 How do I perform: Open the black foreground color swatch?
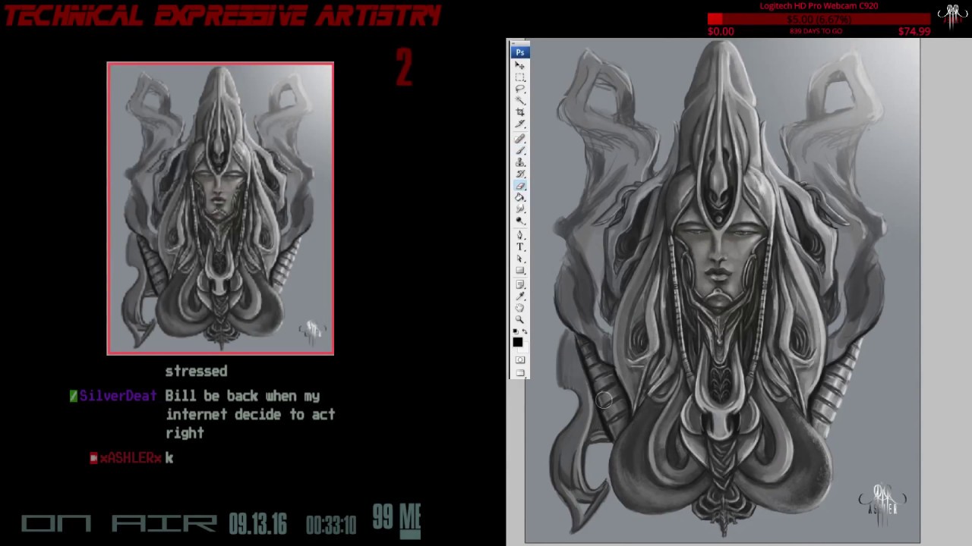516,340
